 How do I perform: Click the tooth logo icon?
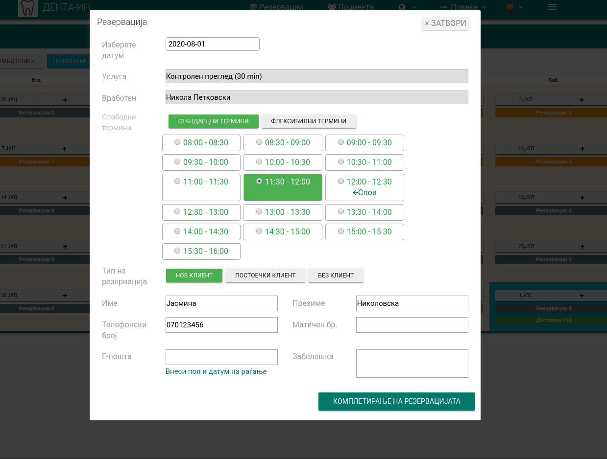coord(28,8)
